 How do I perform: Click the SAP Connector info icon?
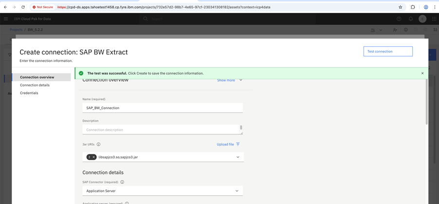(122, 182)
